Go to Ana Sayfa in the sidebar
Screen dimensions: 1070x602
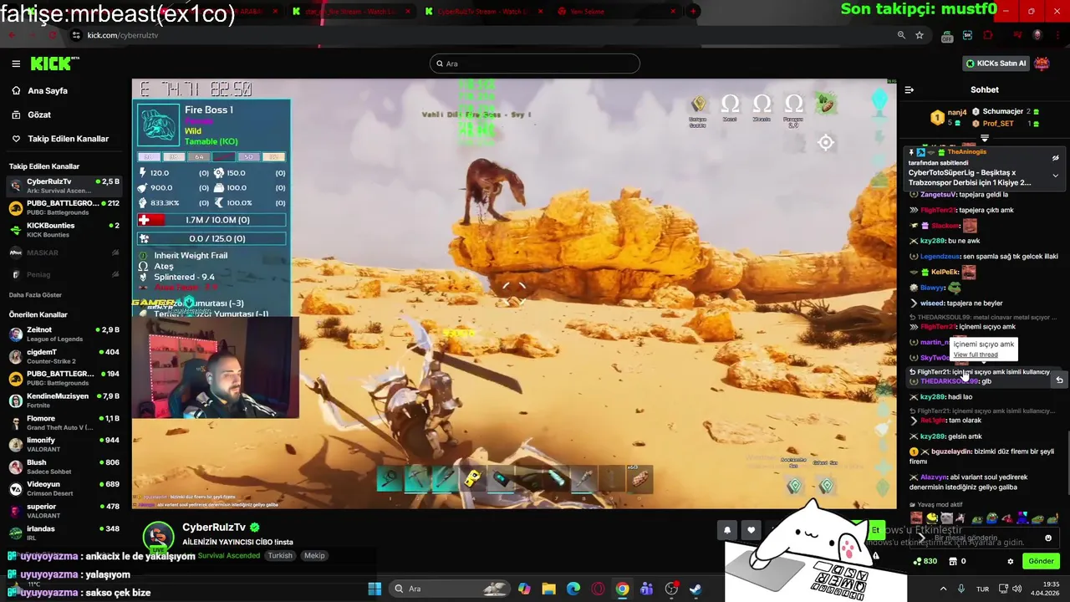(48, 90)
